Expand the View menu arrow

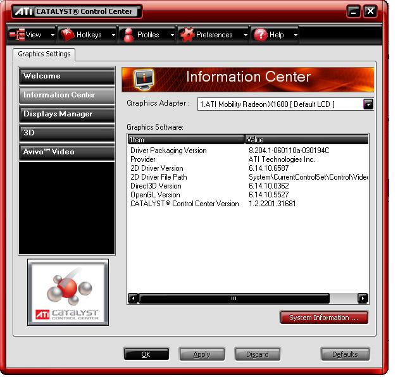click(53, 35)
